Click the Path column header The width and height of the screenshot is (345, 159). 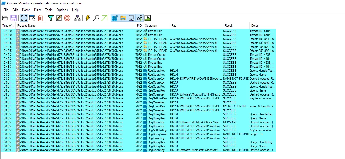pyautogui.click(x=197, y=26)
